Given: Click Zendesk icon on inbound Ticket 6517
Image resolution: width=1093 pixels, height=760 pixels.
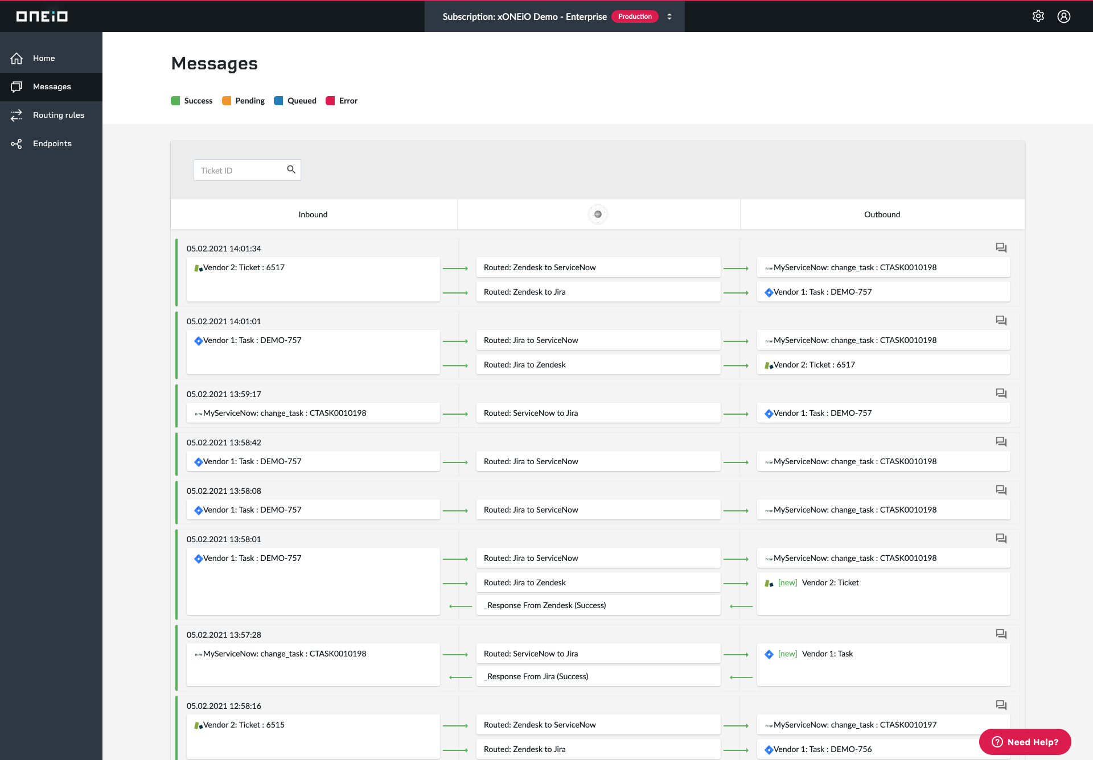Looking at the screenshot, I should (198, 268).
